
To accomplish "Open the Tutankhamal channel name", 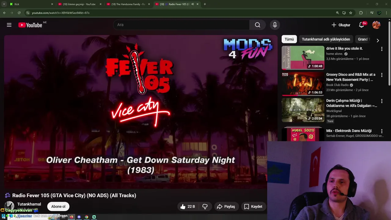I will [29, 204].
